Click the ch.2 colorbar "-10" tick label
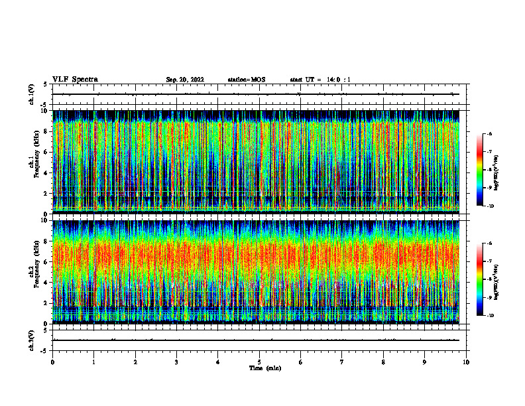 pyautogui.click(x=490, y=316)
